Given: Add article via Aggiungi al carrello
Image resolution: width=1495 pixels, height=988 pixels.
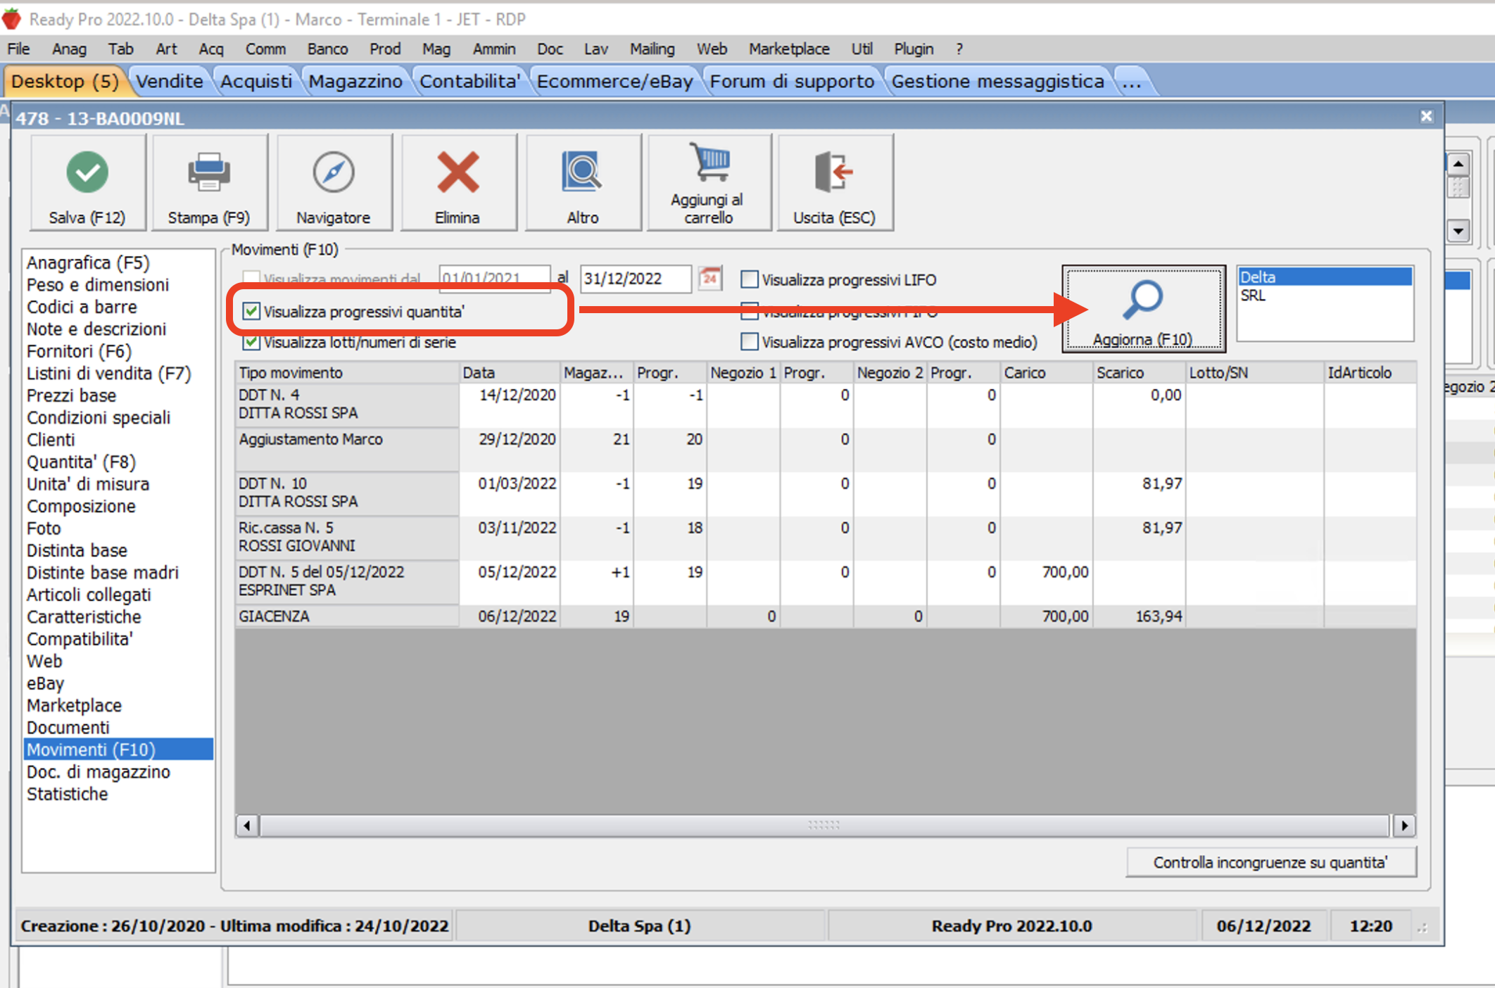Looking at the screenshot, I should 709,183.
